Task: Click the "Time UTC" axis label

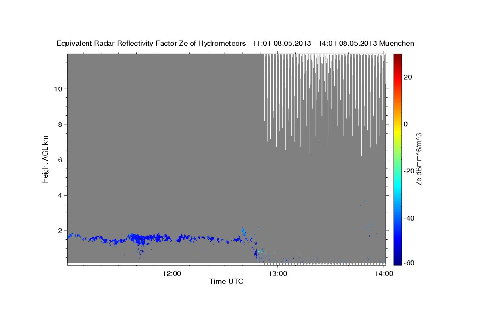Action: click(226, 281)
